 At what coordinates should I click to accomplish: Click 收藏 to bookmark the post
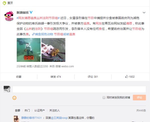tap(19, 77)
